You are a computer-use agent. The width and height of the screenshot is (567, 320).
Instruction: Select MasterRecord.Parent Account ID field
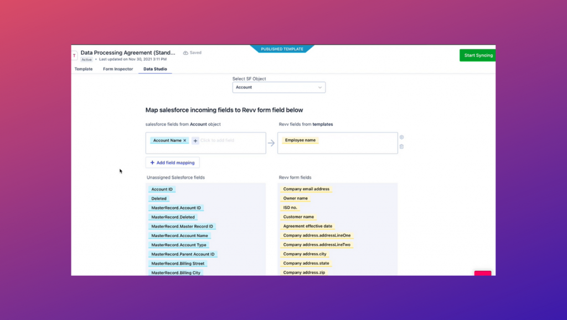point(183,254)
